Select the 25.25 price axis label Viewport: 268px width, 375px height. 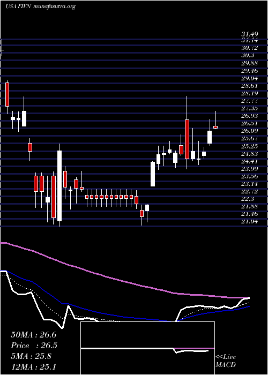coord(250,146)
